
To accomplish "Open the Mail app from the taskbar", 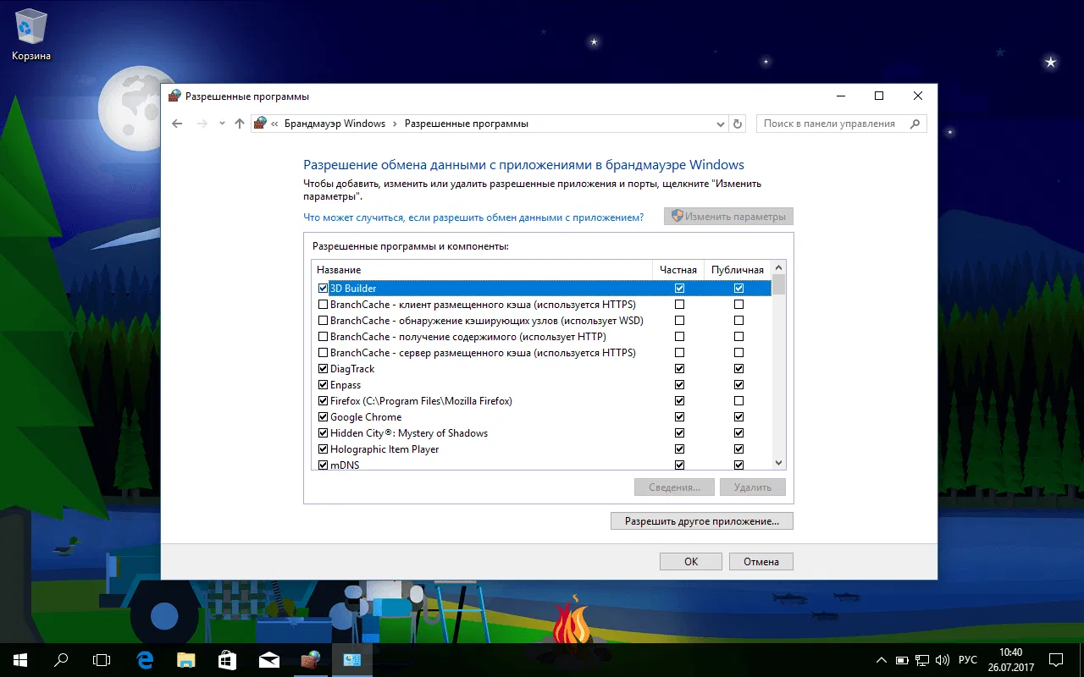I will point(268,659).
